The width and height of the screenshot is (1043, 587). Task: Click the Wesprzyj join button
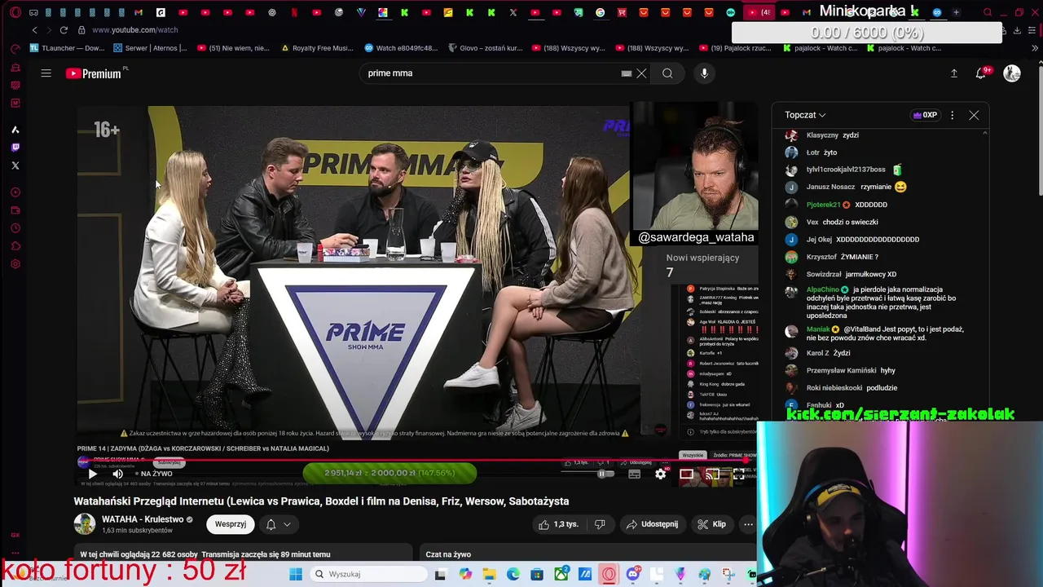[231, 524]
